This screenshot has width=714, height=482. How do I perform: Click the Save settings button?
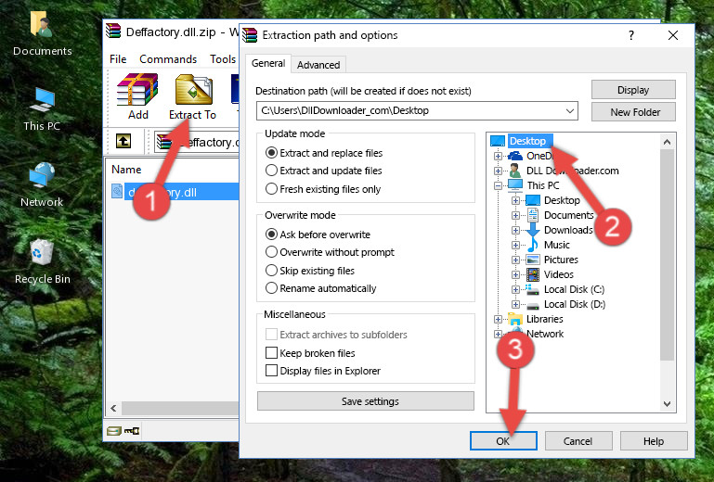366,401
